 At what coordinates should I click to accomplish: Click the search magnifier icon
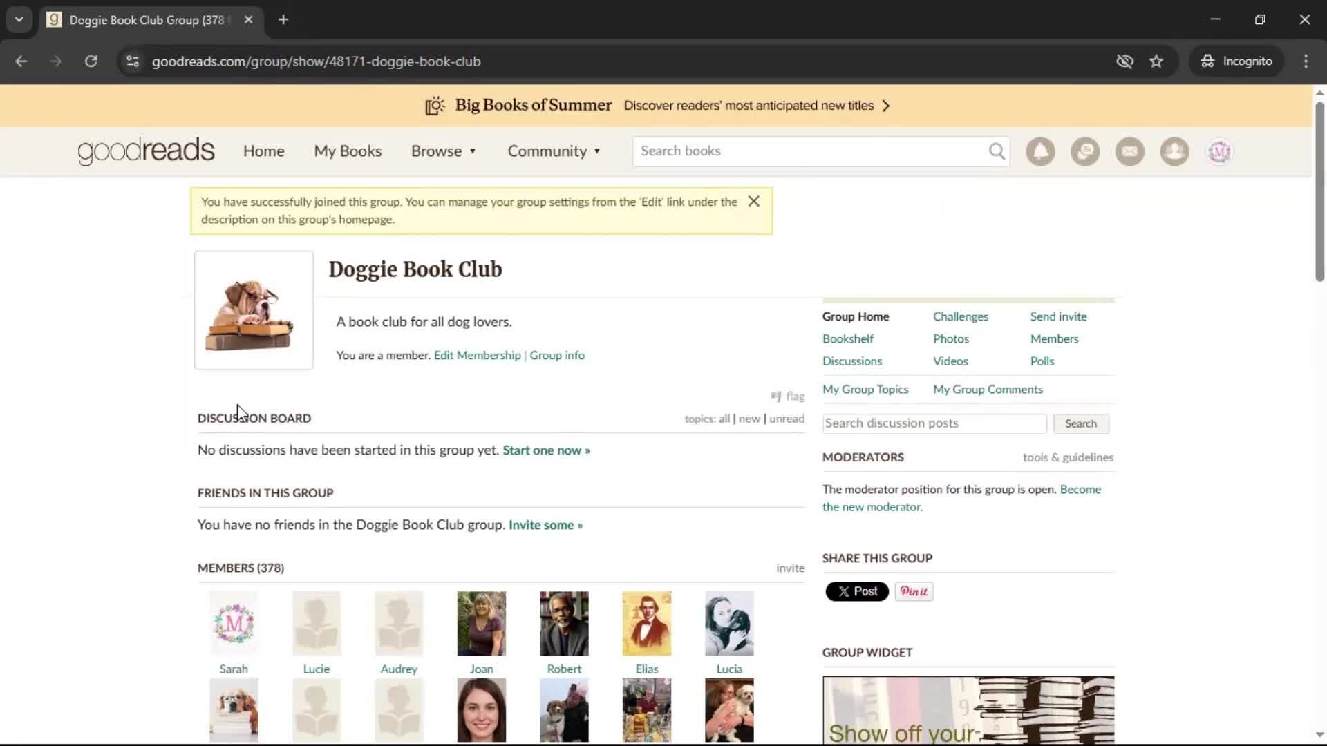997,151
